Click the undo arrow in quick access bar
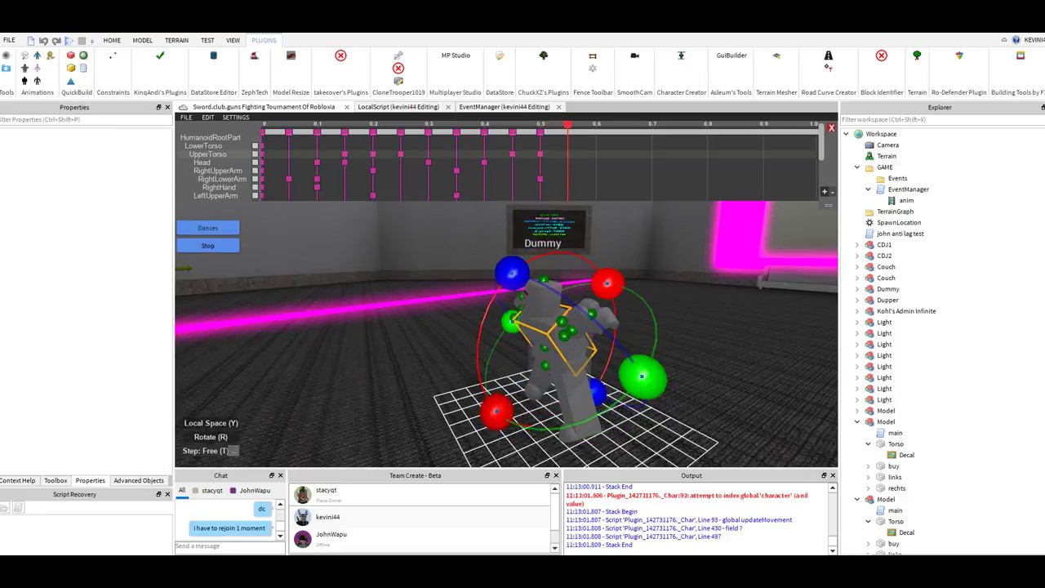 point(43,40)
